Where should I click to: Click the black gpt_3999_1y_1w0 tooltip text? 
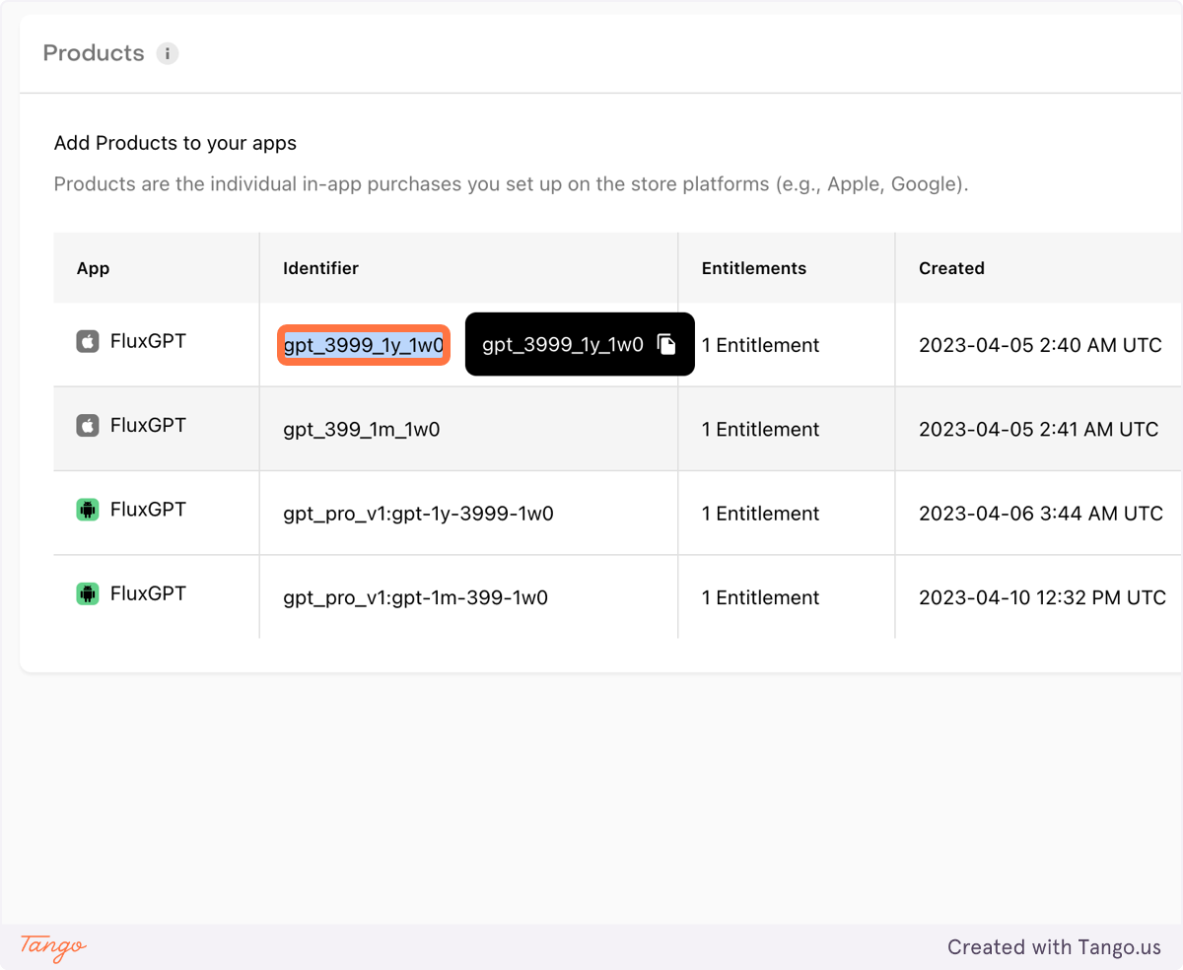pos(562,344)
